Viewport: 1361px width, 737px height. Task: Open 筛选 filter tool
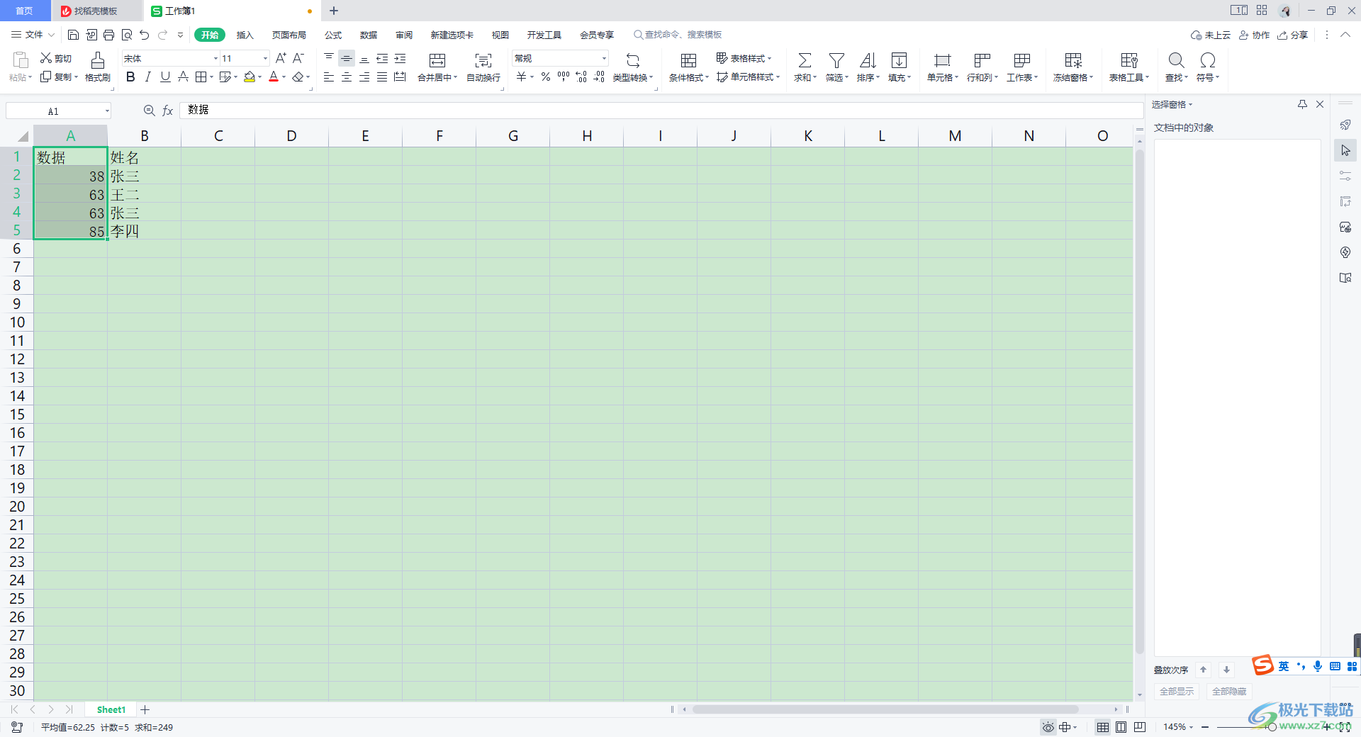click(836, 67)
